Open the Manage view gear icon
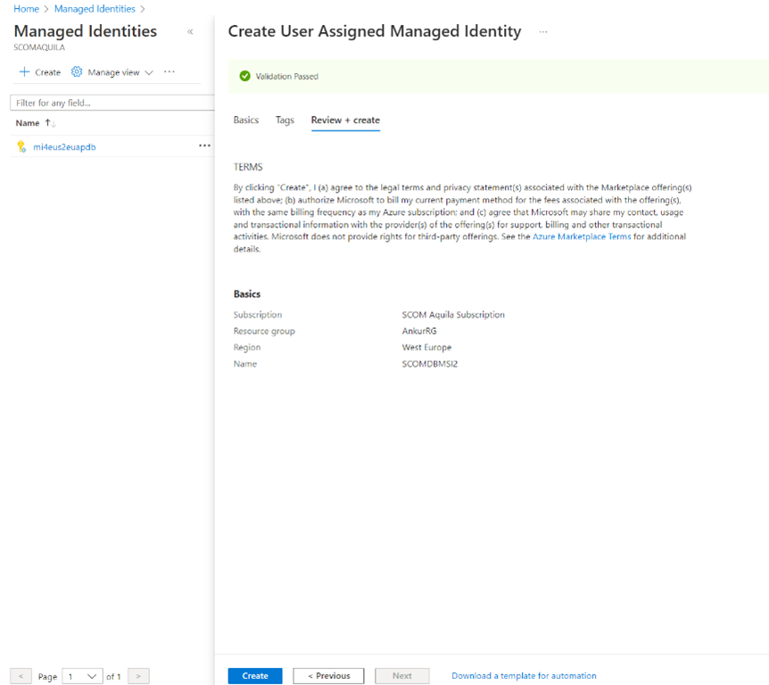The height and width of the screenshot is (685, 769). (x=79, y=72)
